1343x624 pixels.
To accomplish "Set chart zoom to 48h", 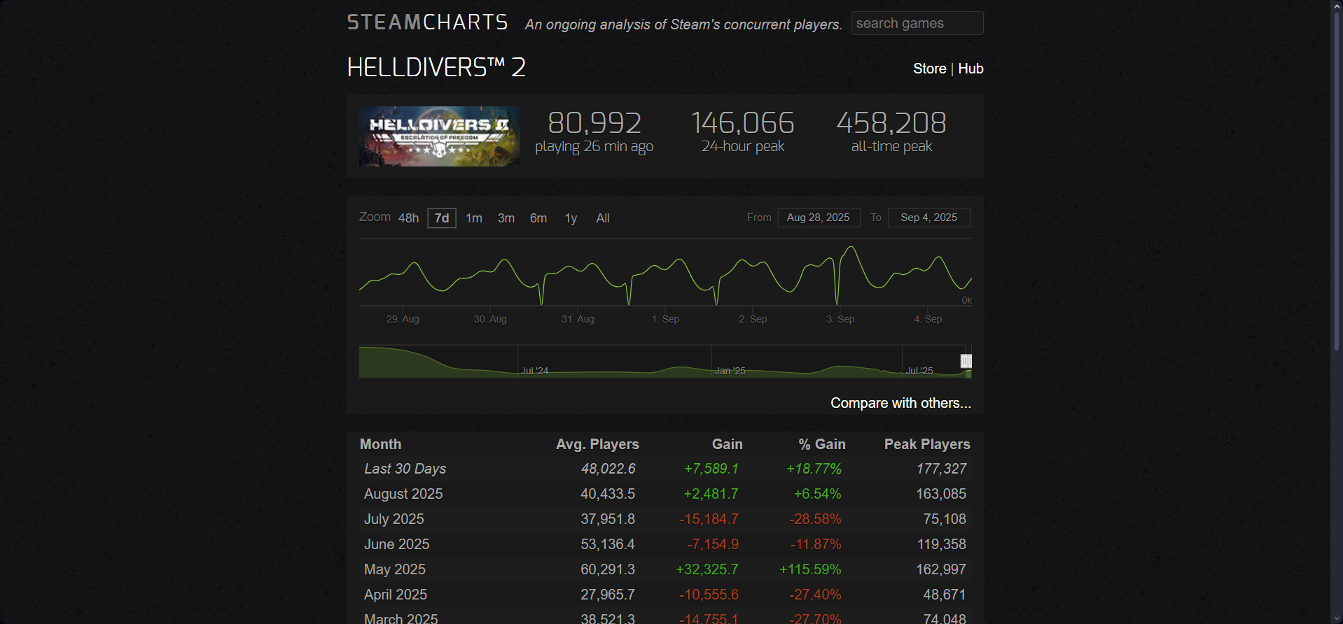I will pyautogui.click(x=408, y=218).
